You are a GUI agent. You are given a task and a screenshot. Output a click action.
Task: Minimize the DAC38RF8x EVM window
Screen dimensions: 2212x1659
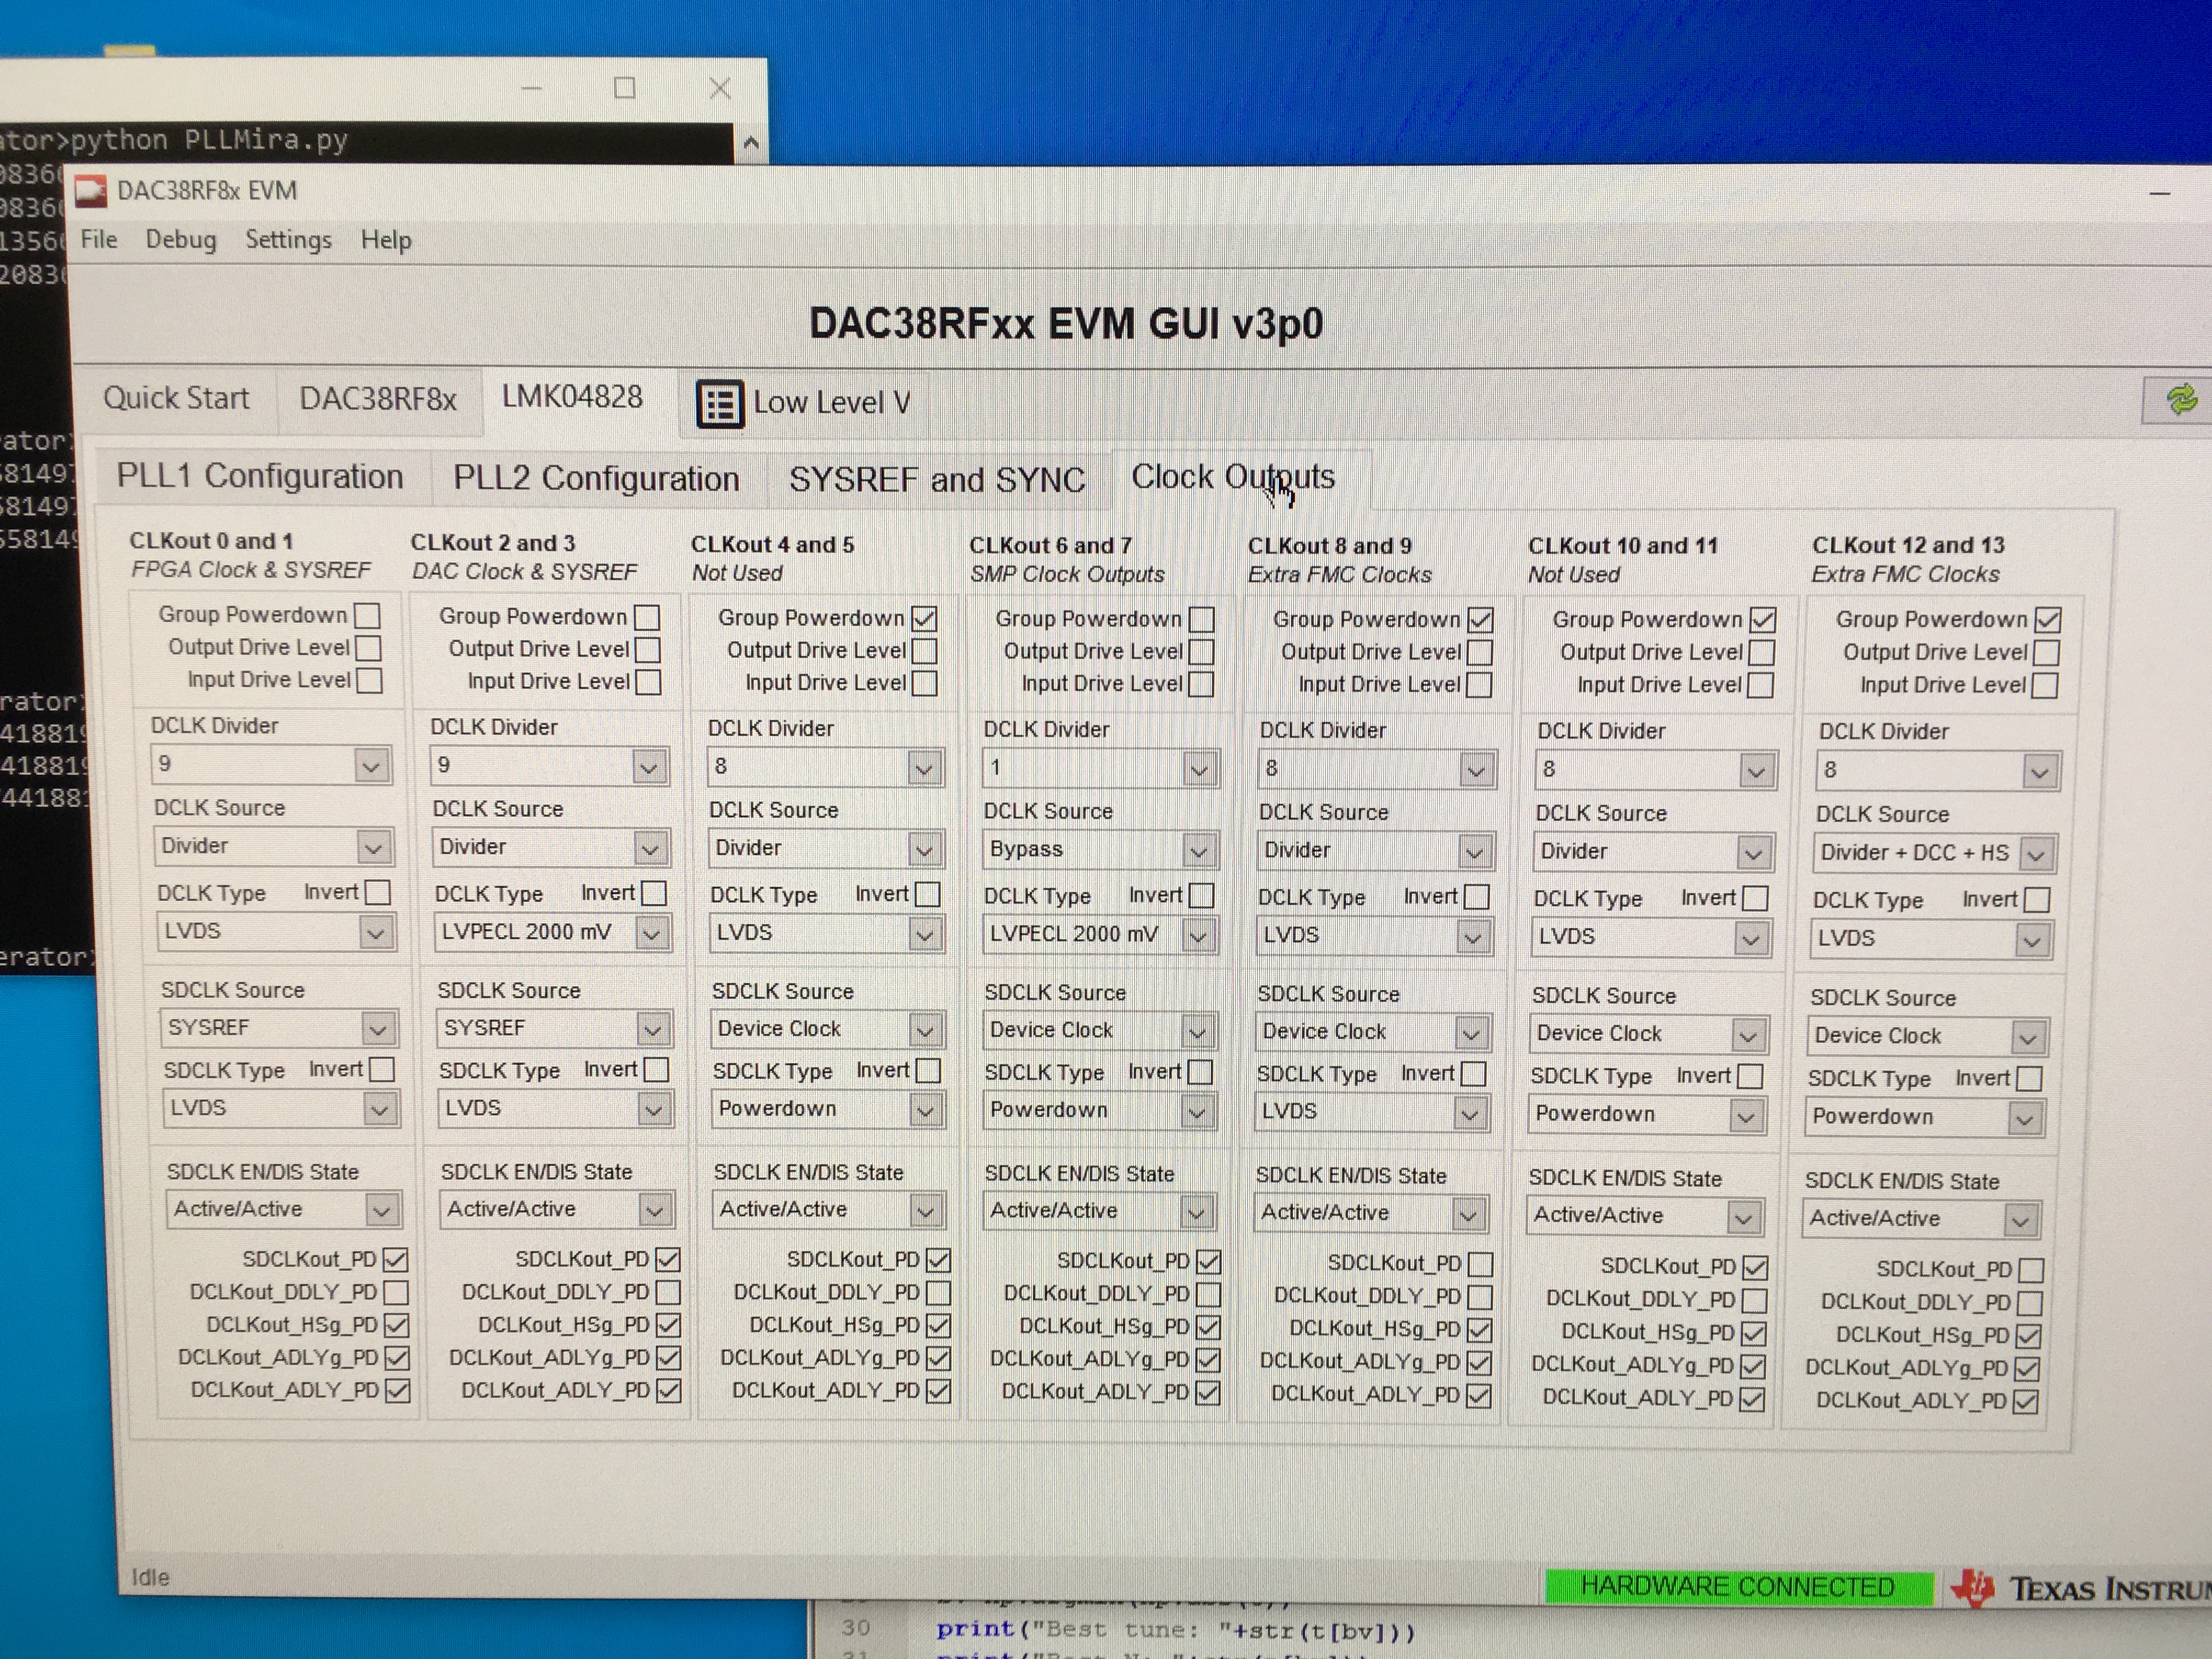(x=2160, y=193)
